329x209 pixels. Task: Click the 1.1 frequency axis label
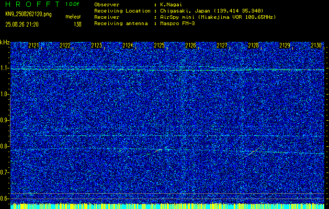pyautogui.click(x=4, y=68)
